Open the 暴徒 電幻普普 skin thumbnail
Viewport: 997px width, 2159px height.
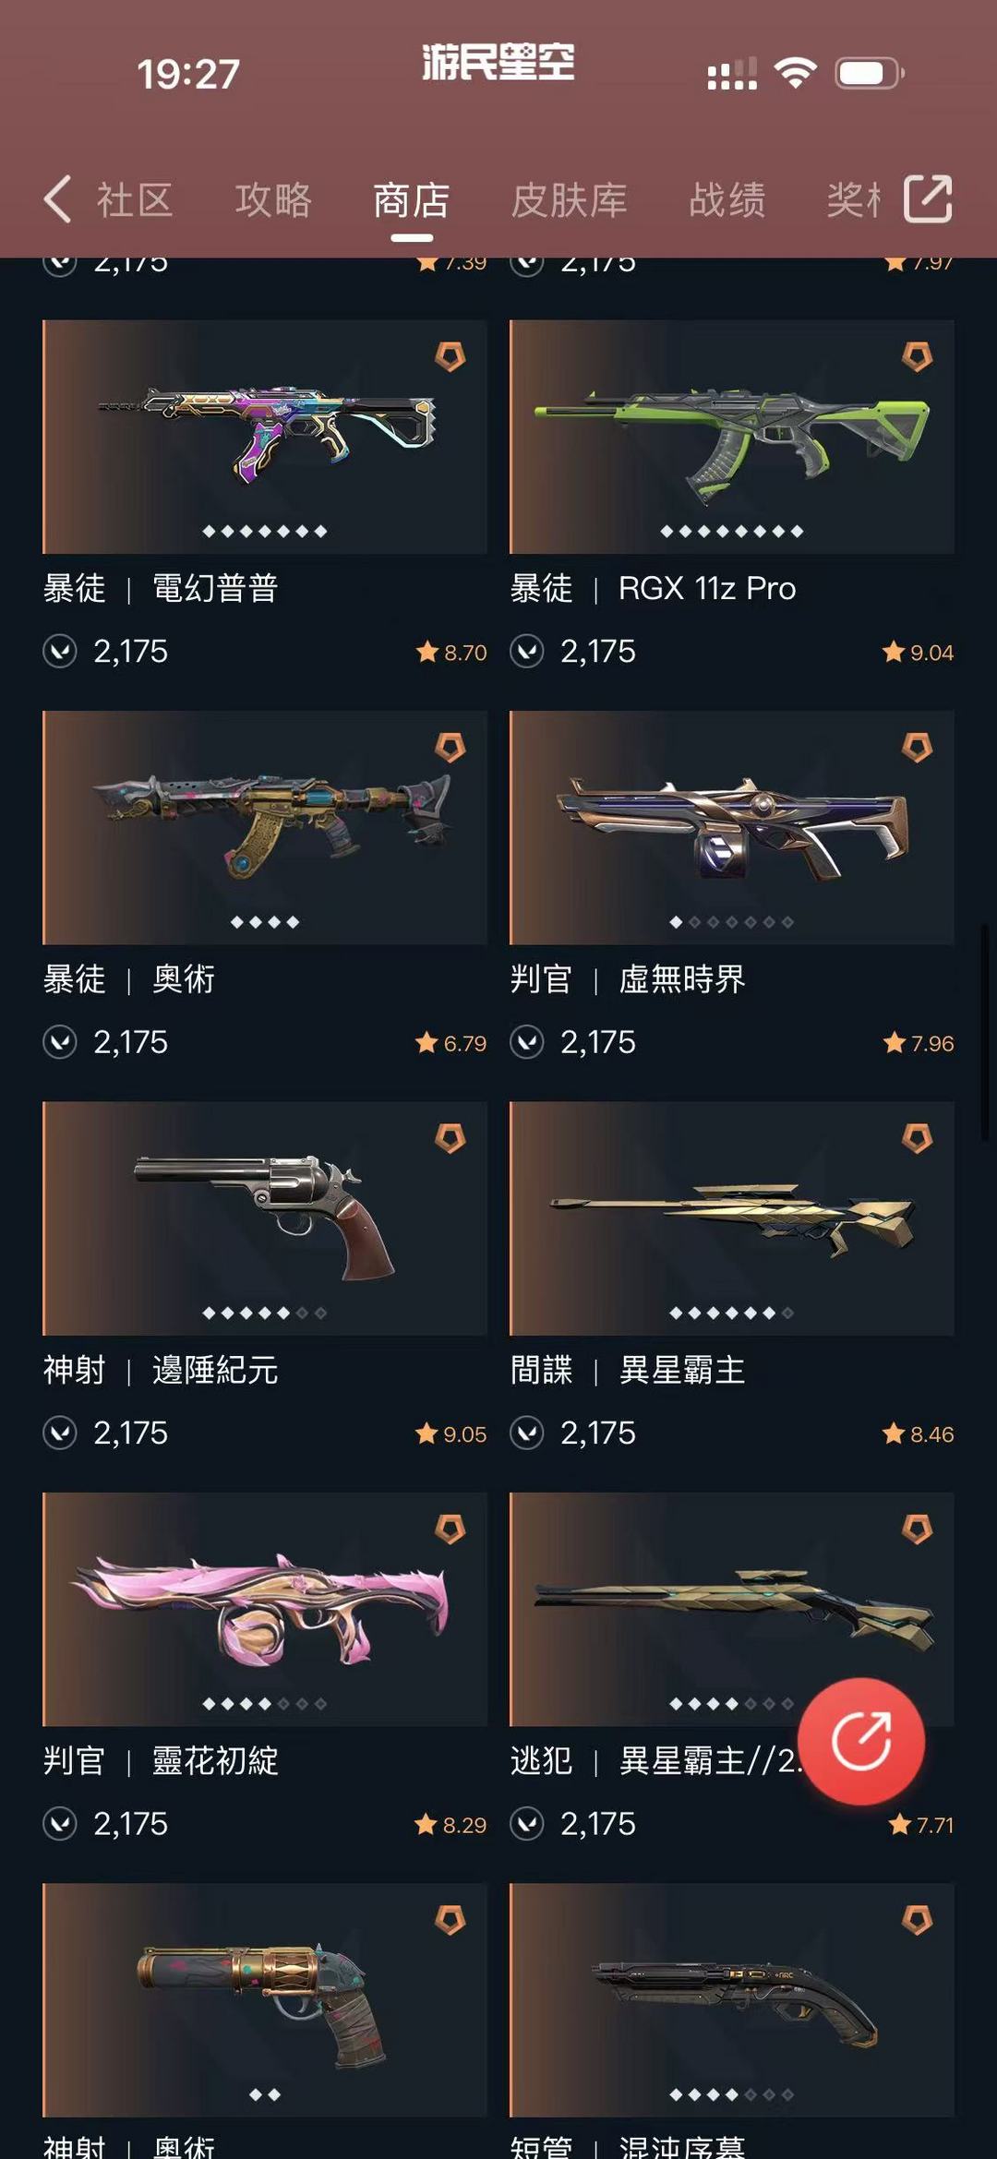coord(265,437)
